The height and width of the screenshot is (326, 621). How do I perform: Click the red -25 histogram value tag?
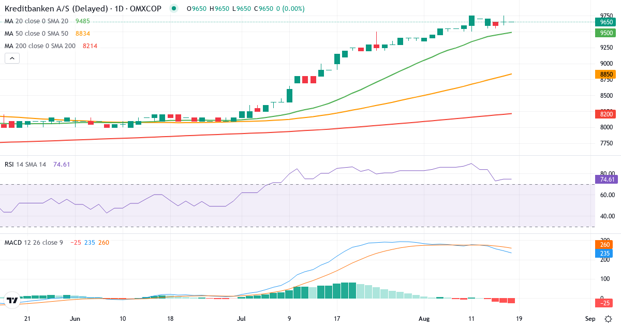(604, 302)
